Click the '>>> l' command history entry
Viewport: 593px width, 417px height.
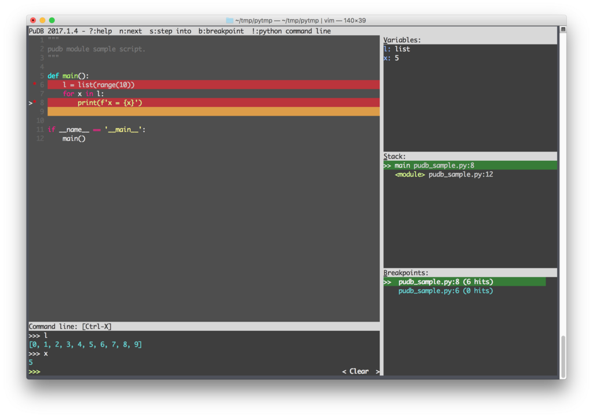point(38,335)
